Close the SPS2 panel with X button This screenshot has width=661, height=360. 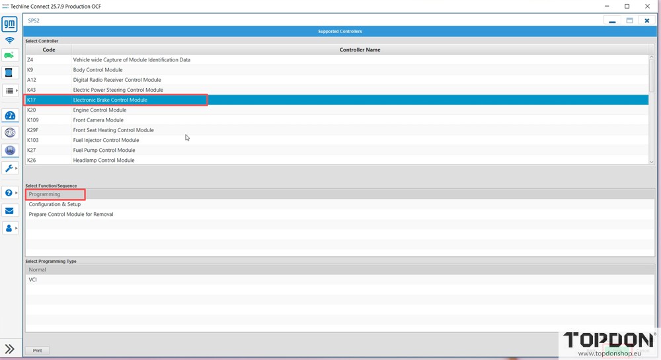click(x=647, y=20)
